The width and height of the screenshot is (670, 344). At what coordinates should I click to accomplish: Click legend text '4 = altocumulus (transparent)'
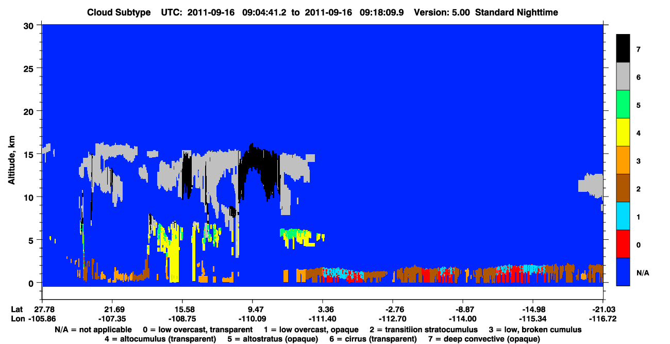coord(160,339)
